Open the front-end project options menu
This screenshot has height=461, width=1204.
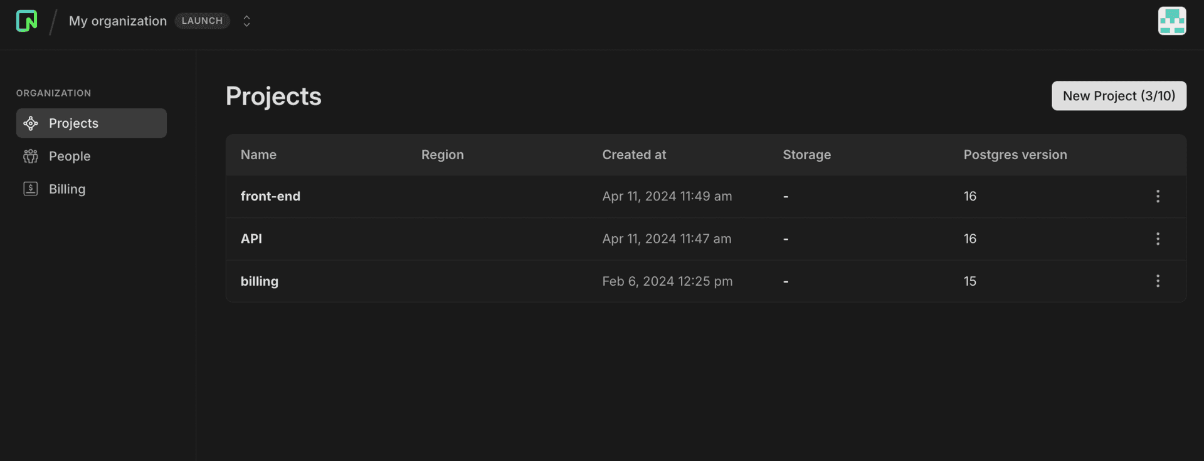(x=1158, y=196)
